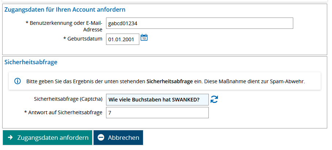Click the captcha question text box
332x150 pixels.
click(x=157, y=99)
